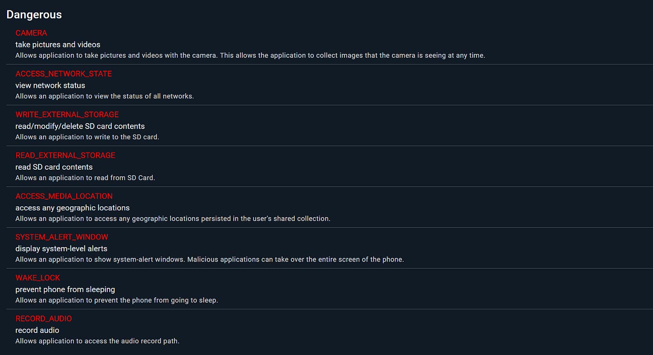
Task: Select "read/modify/delete SD card contents" text
Action: [80, 126]
